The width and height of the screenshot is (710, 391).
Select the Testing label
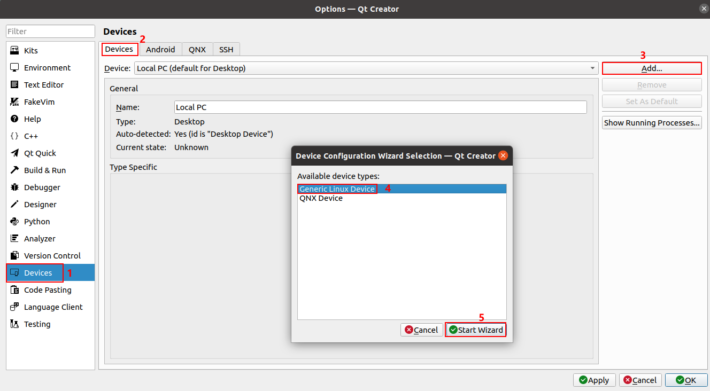37,324
